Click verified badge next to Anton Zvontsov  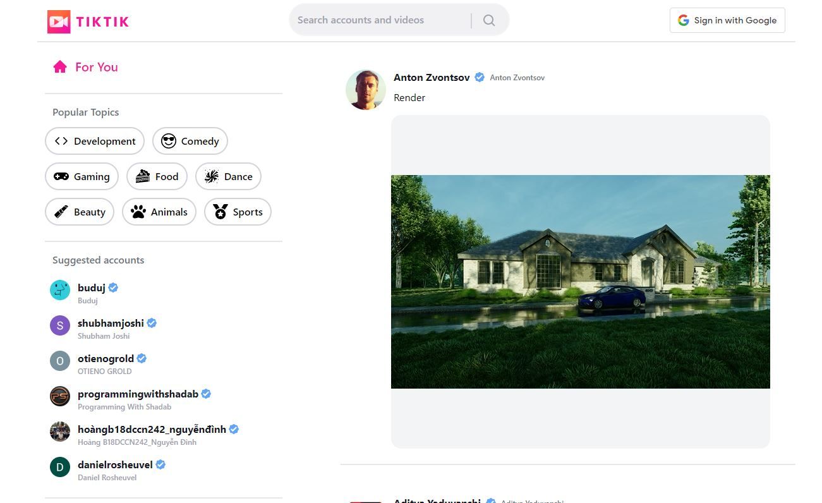coord(480,77)
